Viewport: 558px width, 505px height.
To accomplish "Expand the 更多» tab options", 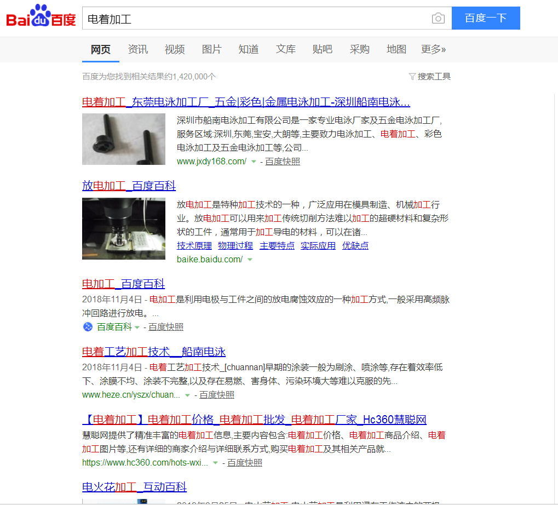I will (434, 49).
